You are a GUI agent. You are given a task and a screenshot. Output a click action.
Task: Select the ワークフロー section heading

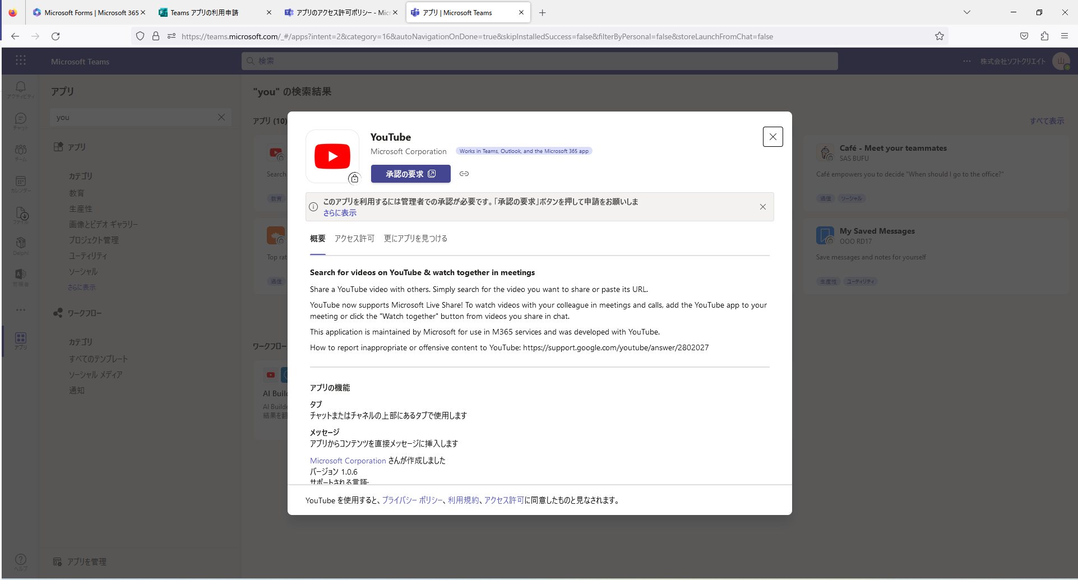85,313
